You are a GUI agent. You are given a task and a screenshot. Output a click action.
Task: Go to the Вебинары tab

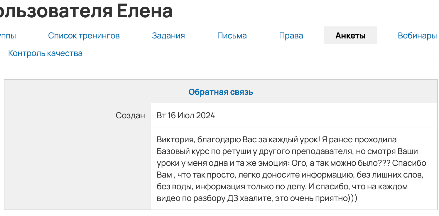[417, 35]
